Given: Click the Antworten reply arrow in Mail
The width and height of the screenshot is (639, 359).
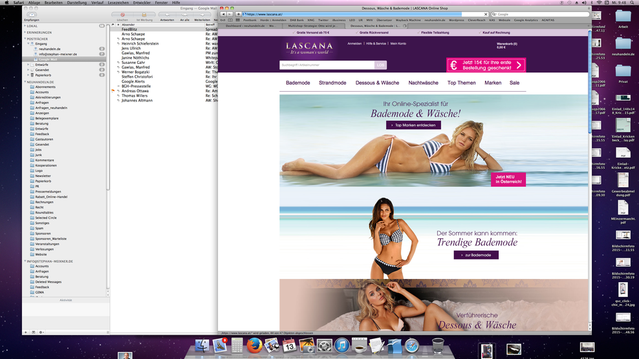Looking at the screenshot, I should point(167,15).
